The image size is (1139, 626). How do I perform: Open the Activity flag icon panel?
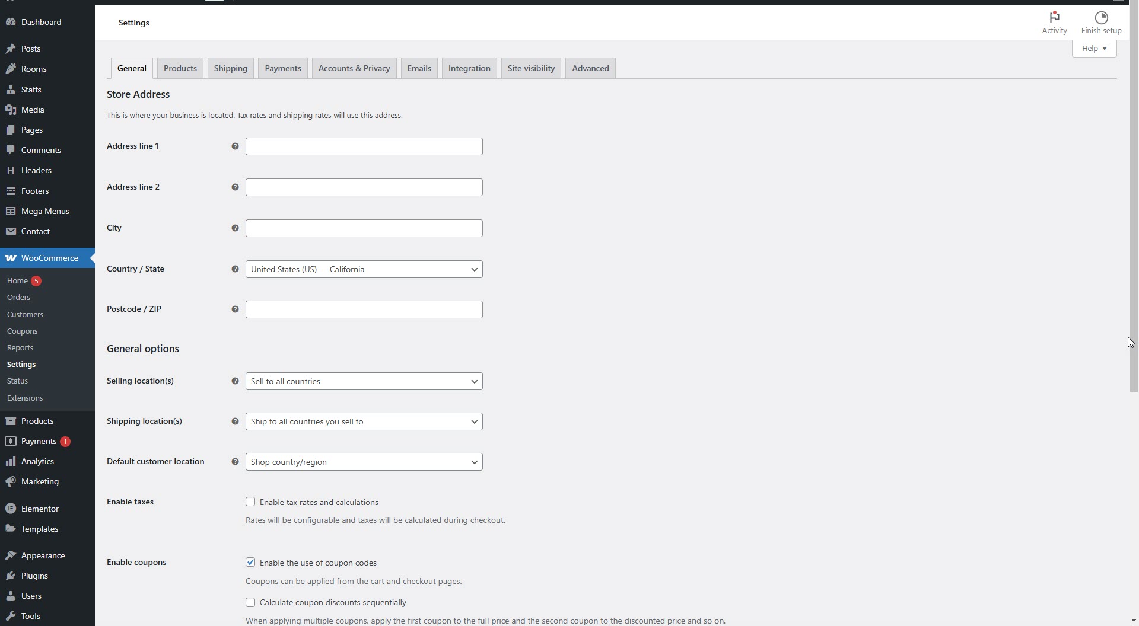point(1054,18)
